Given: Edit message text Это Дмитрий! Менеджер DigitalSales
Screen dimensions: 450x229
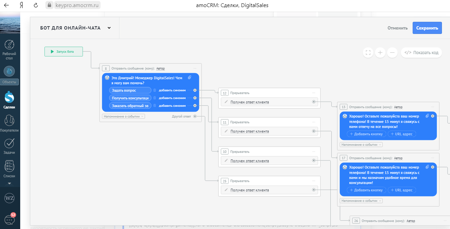Looking at the screenshot, I should [x=147, y=80].
